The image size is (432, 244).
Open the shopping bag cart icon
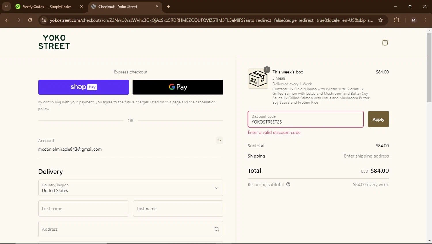385,42
